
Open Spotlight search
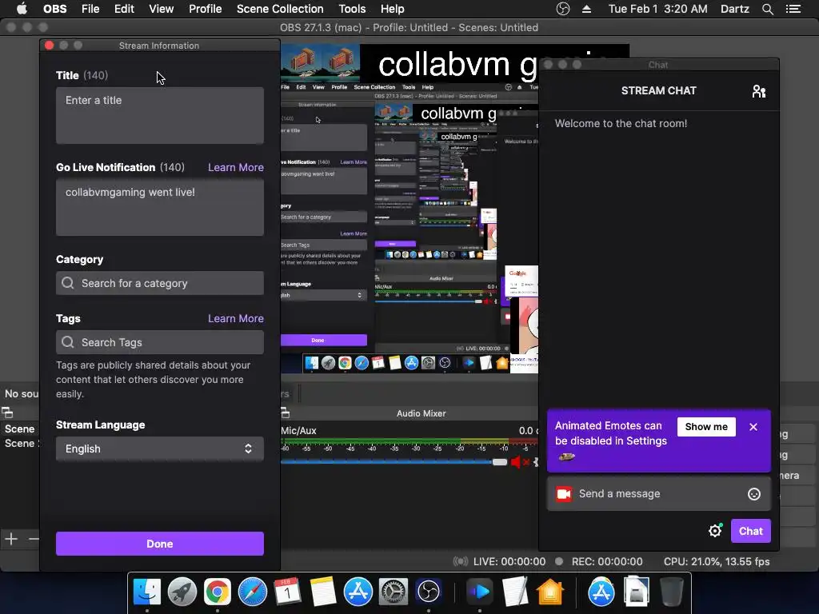click(767, 9)
